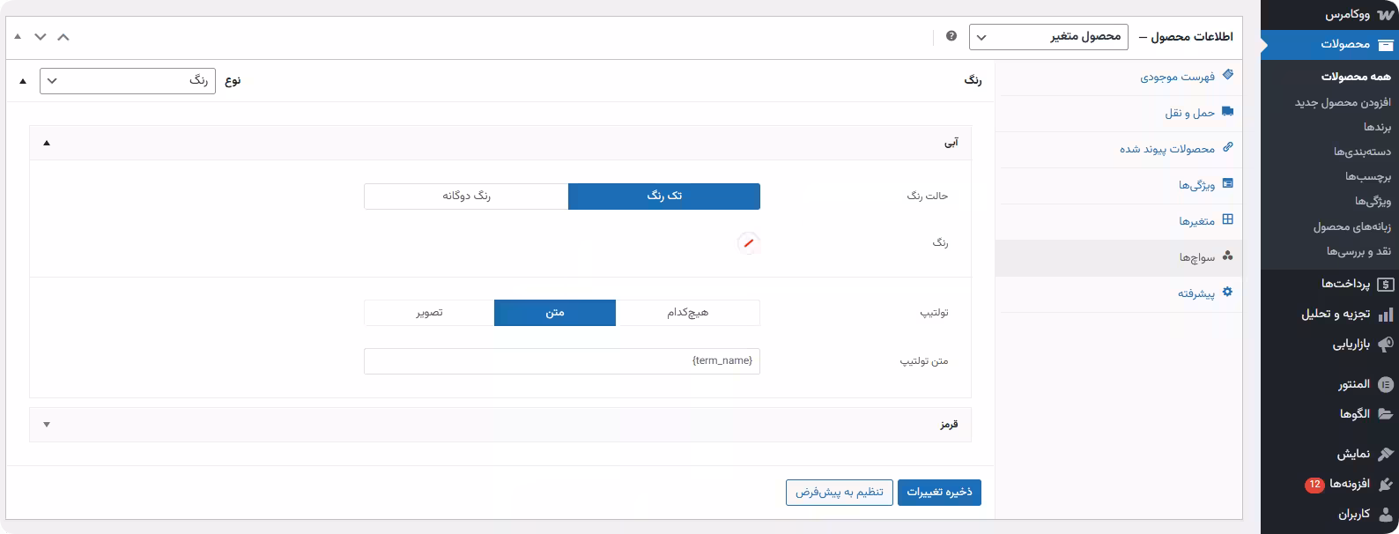Image resolution: width=1399 pixels, height=534 pixels.
Task: Open پرداخت‌ها menu item
Action: coord(1330,284)
